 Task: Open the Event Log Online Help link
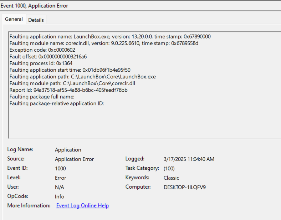82,205
